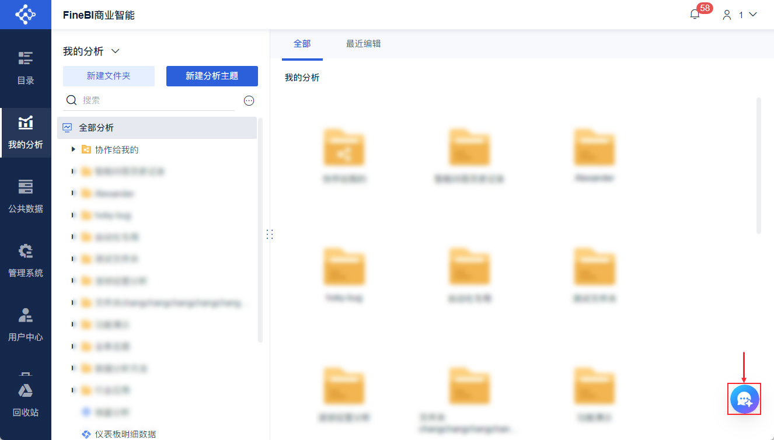Click the folder tree vertical scrollbar
This screenshot has width=774, height=440.
click(260, 230)
